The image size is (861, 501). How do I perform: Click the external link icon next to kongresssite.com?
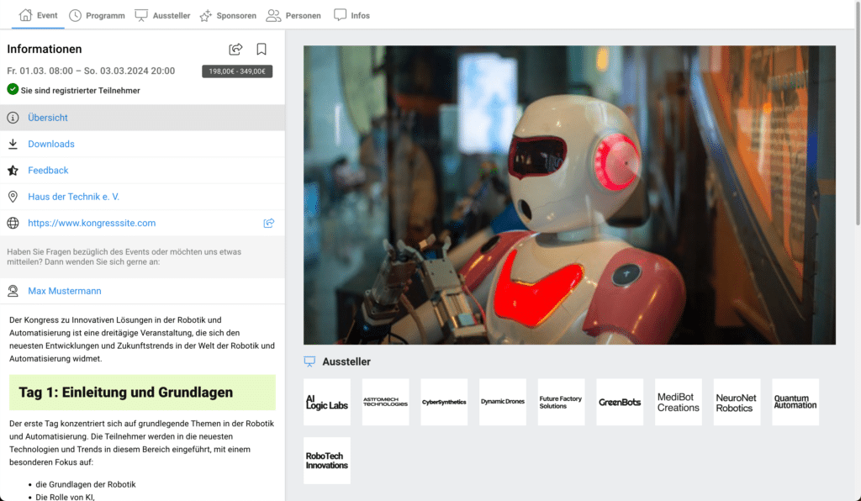(269, 224)
